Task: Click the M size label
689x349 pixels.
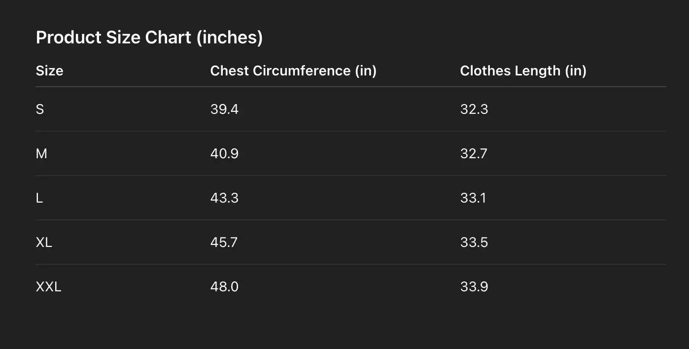Action: pyautogui.click(x=41, y=153)
